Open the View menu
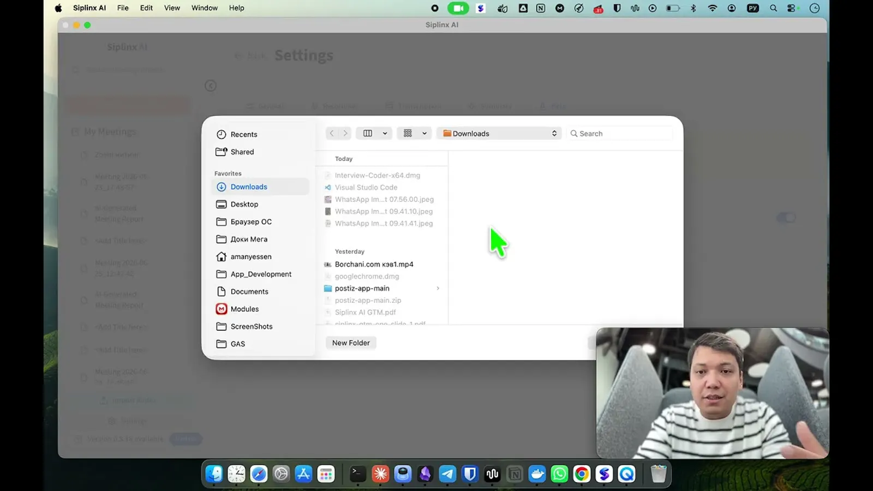This screenshot has height=491, width=873. click(x=172, y=8)
